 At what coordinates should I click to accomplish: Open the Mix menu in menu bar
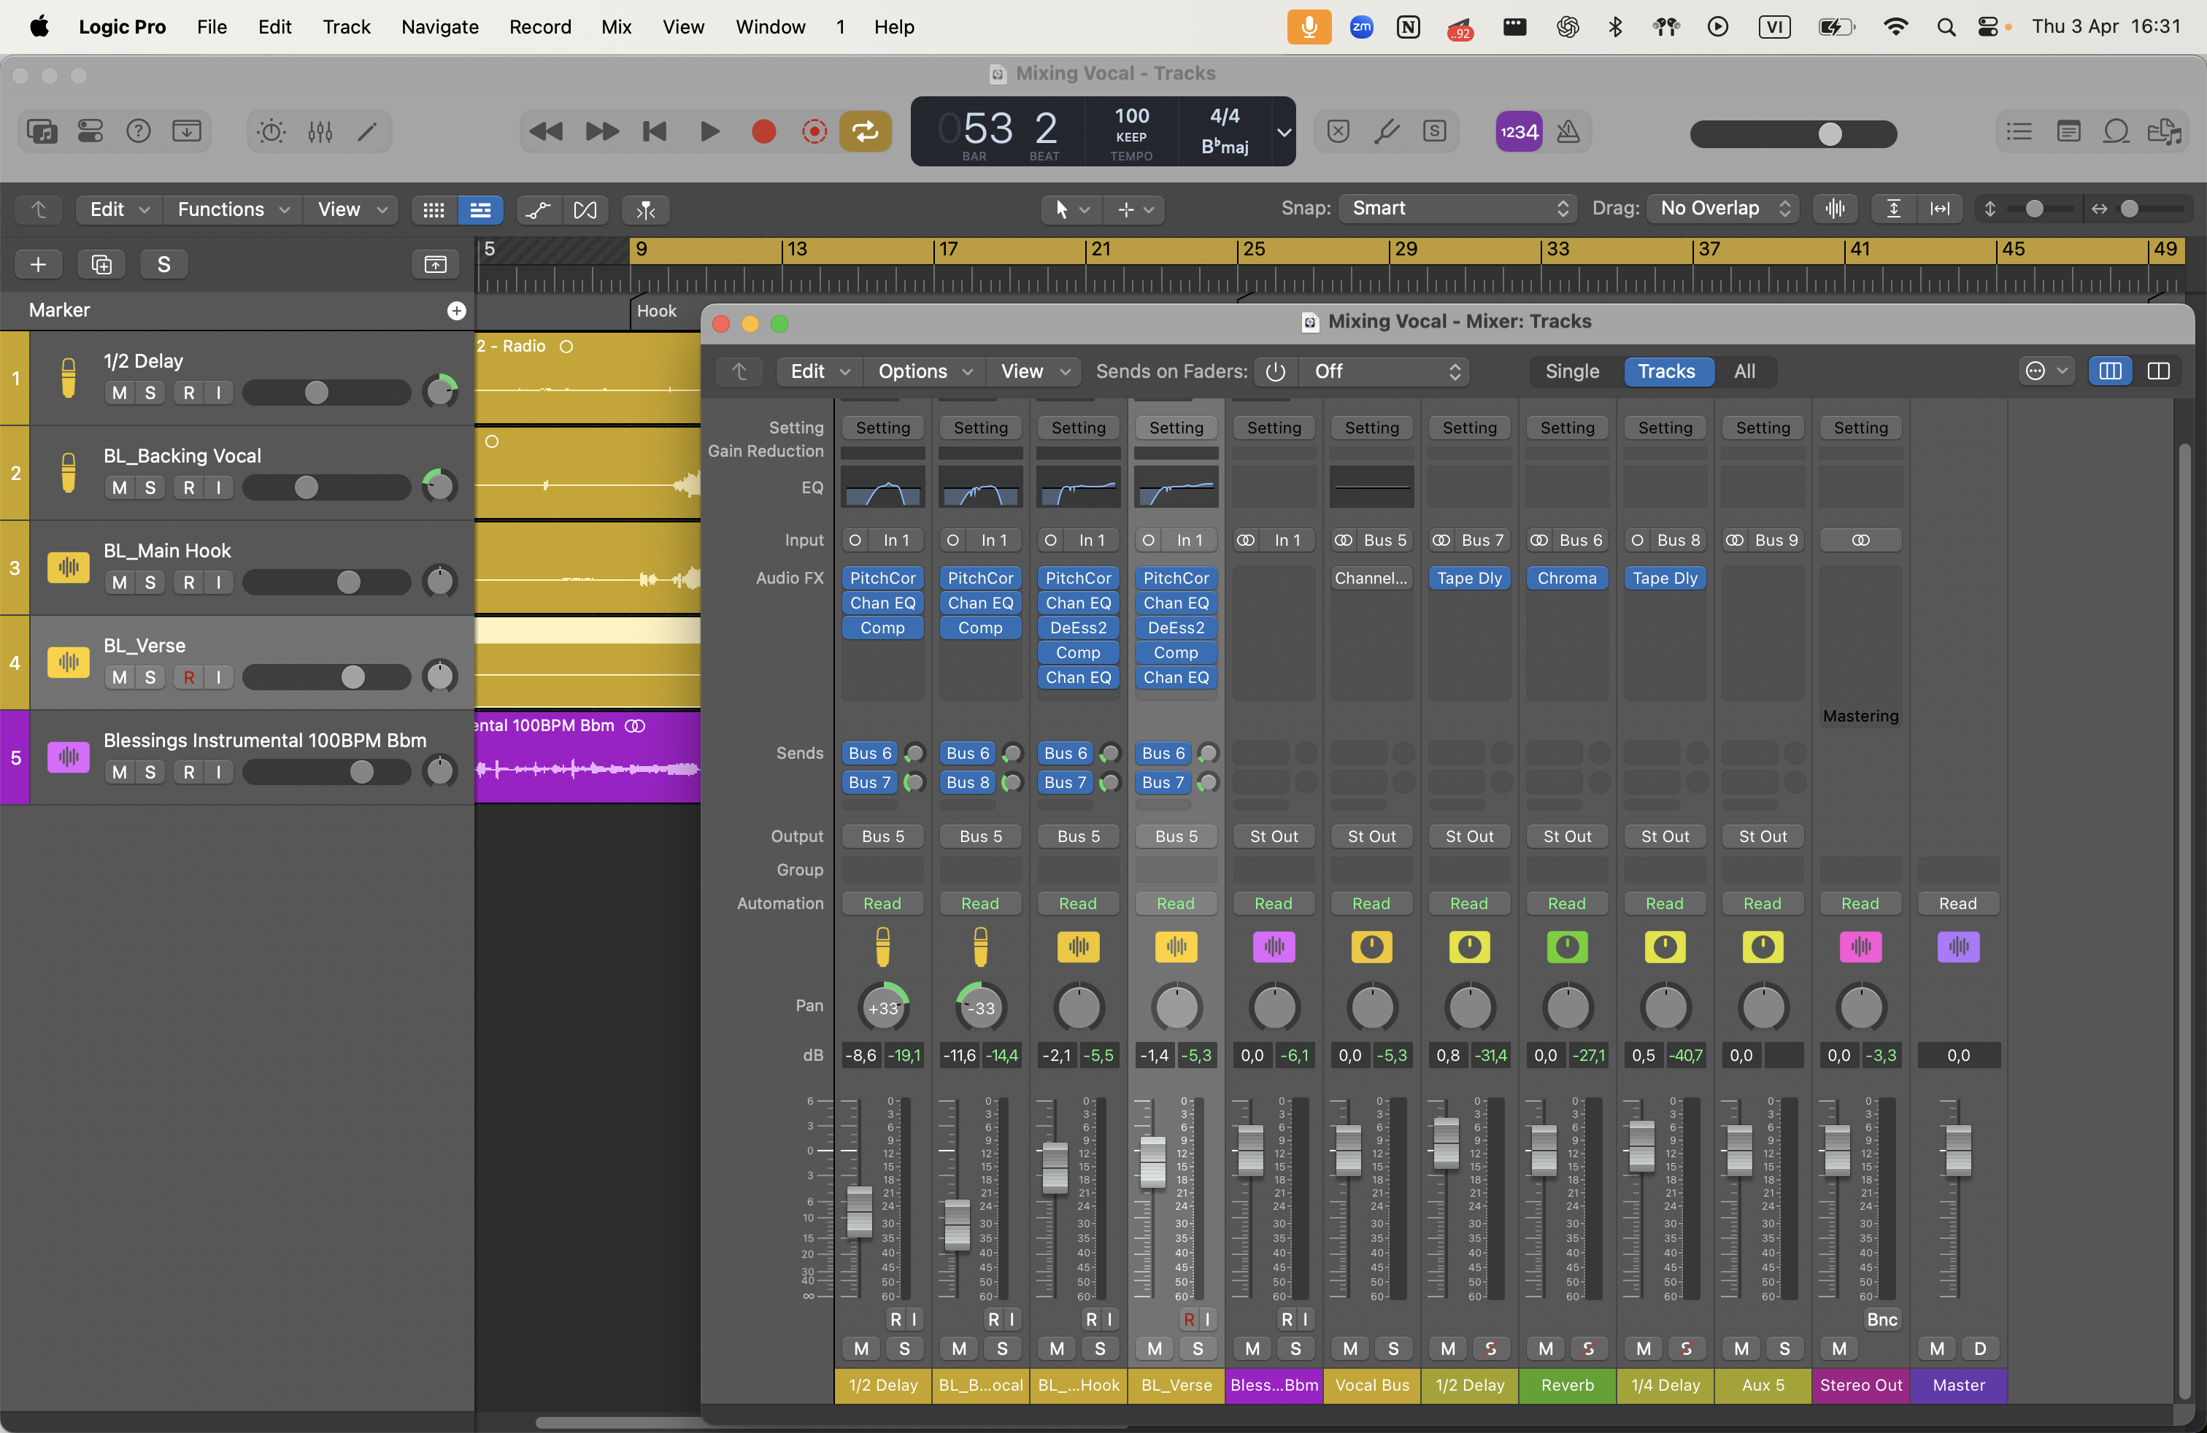[617, 27]
